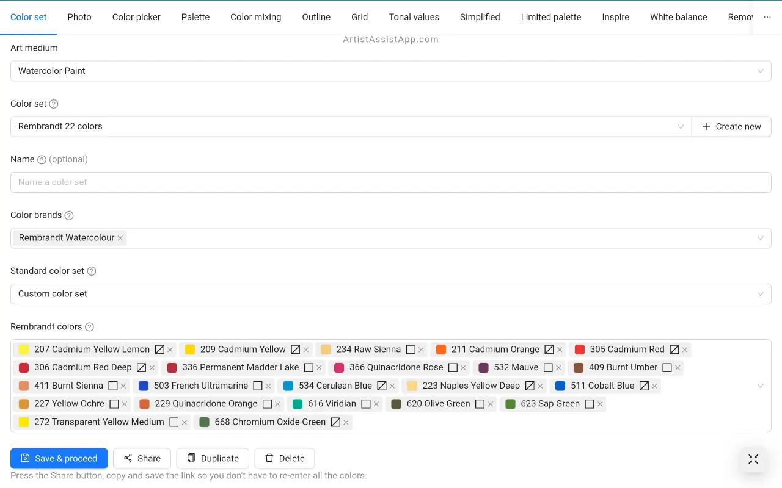Click the 305 Cadmium Red color swatch
The height and width of the screenshot is (488, 782).
tap(580, 350)
